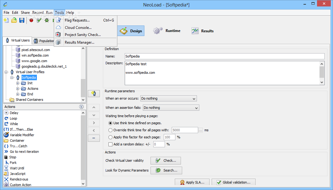Collapse the Actions panel with chevron button
The image size is (333, 190).
coord(81,107)
